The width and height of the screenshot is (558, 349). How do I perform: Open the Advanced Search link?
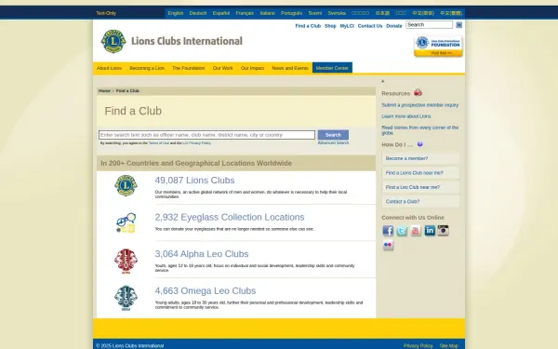point(333,142)
